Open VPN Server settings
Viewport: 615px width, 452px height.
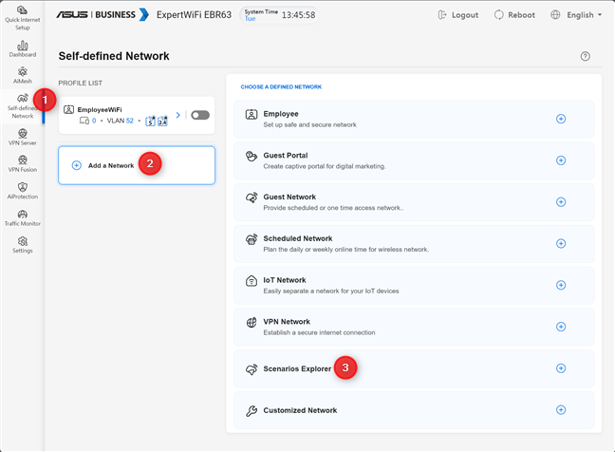coord(22,137)
